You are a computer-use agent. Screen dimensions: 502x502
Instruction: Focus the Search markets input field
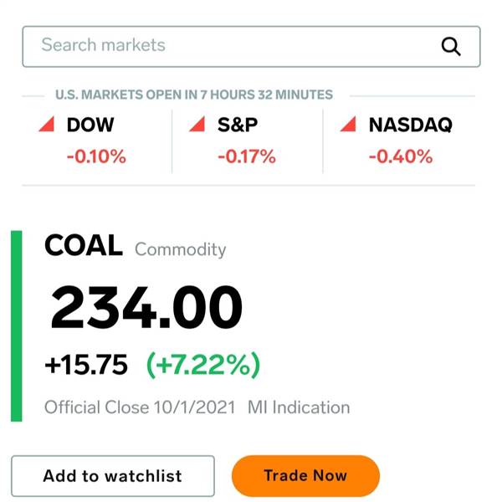tap(251, 46)
